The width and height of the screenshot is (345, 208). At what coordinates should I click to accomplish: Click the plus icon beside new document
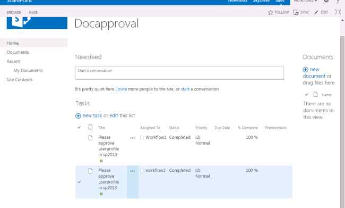click(x=305, y=70)
